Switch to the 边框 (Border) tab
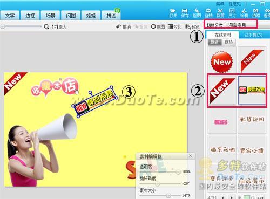270x199 pixels. [30, 15]
